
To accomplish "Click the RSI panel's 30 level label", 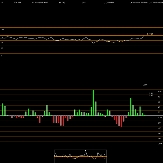I will 2,48.
